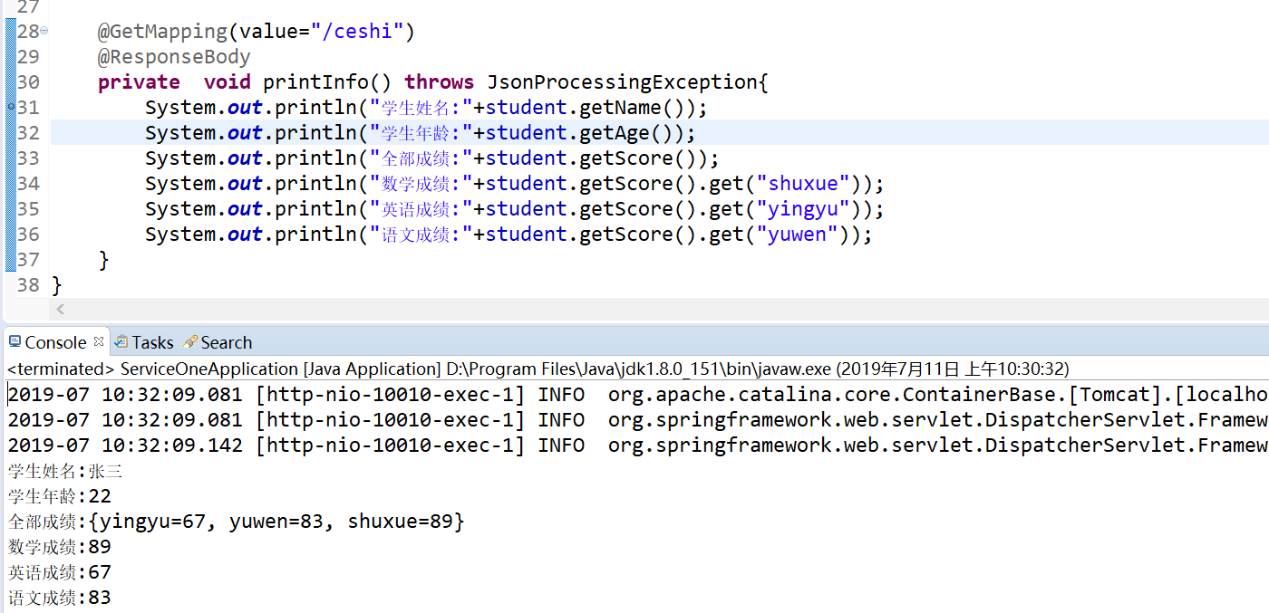Viewport: 1269px width, 613px height.
Task: Click the private keyword on line 30
Action: click(x=139, y=82)
